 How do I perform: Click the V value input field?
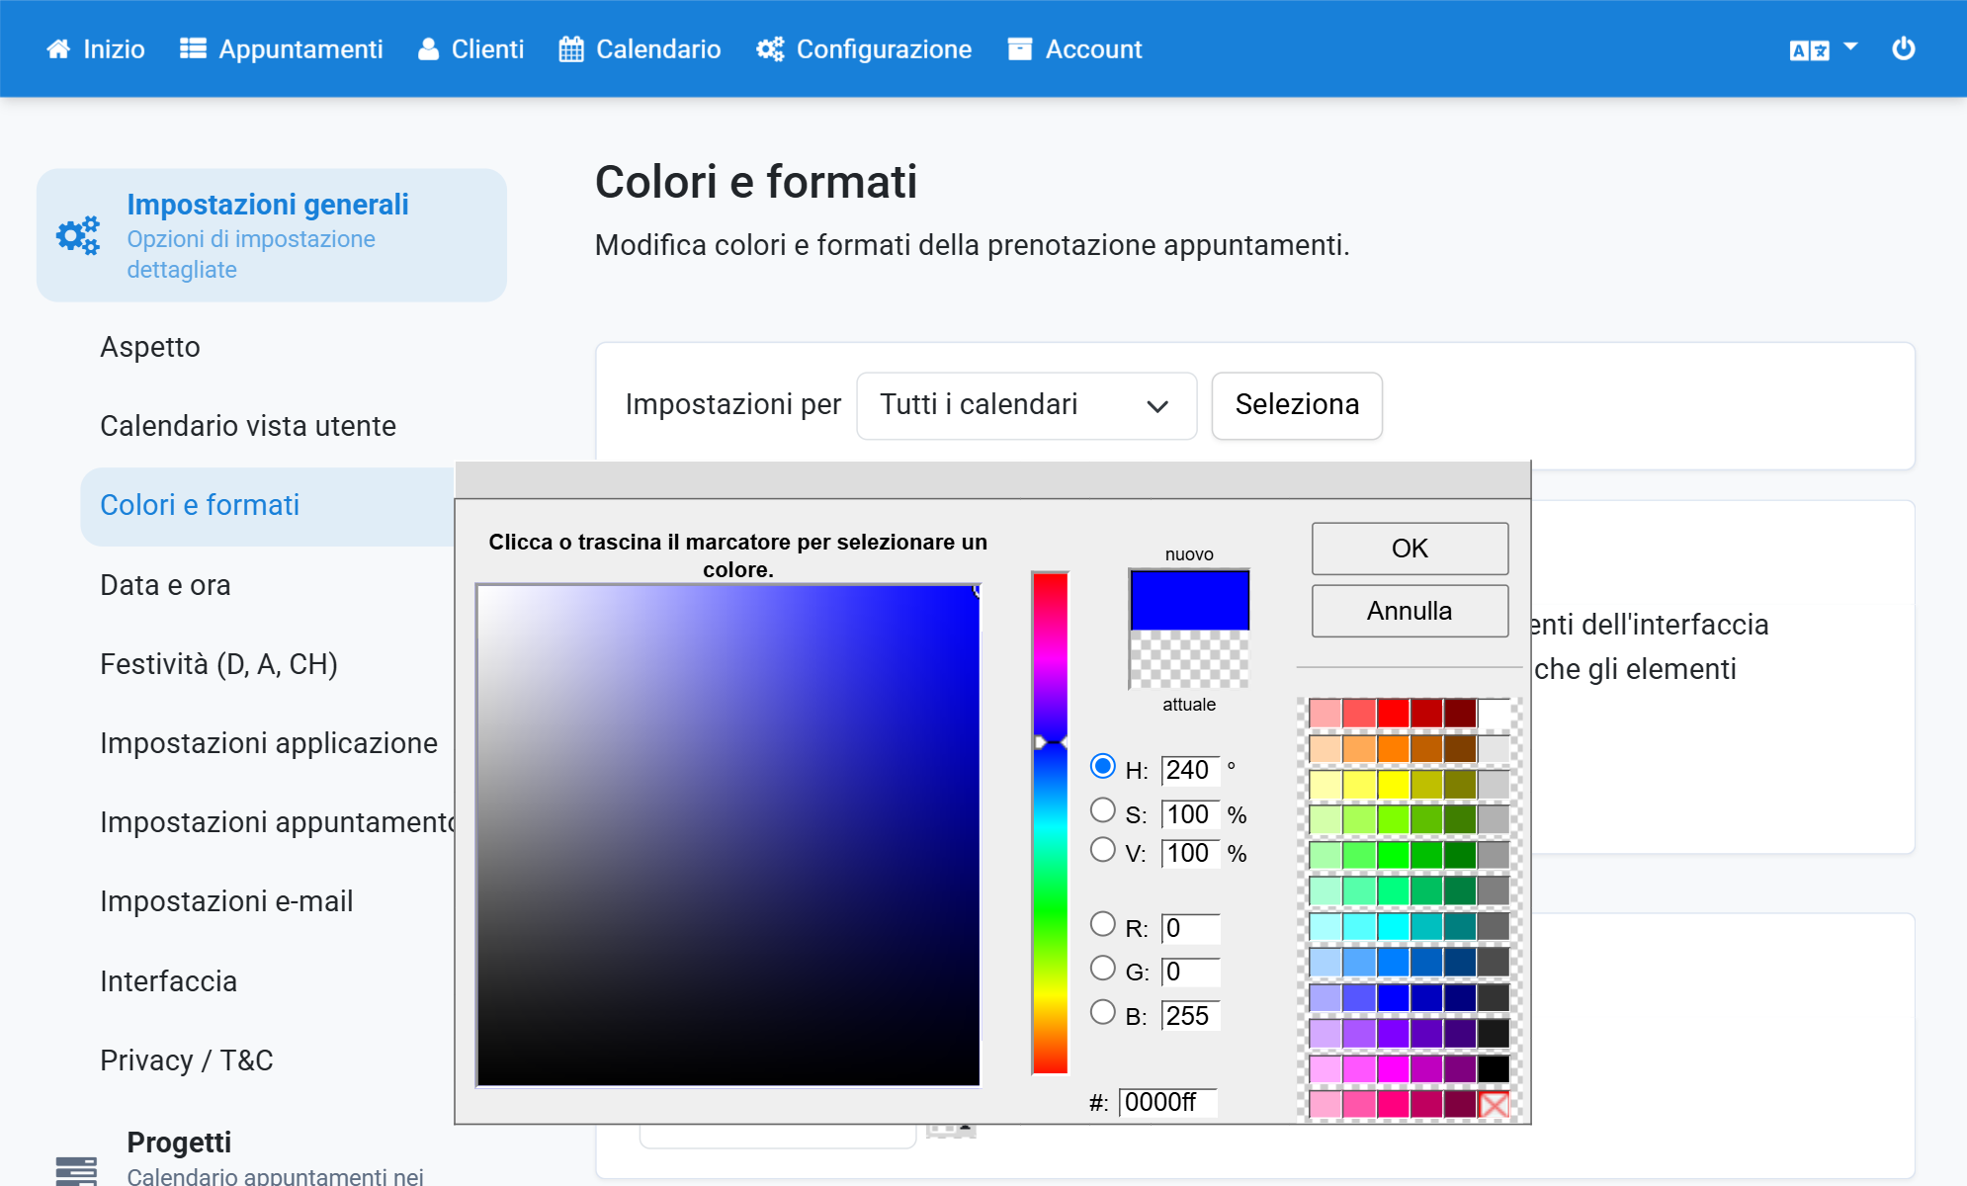tap(1190, 853)
